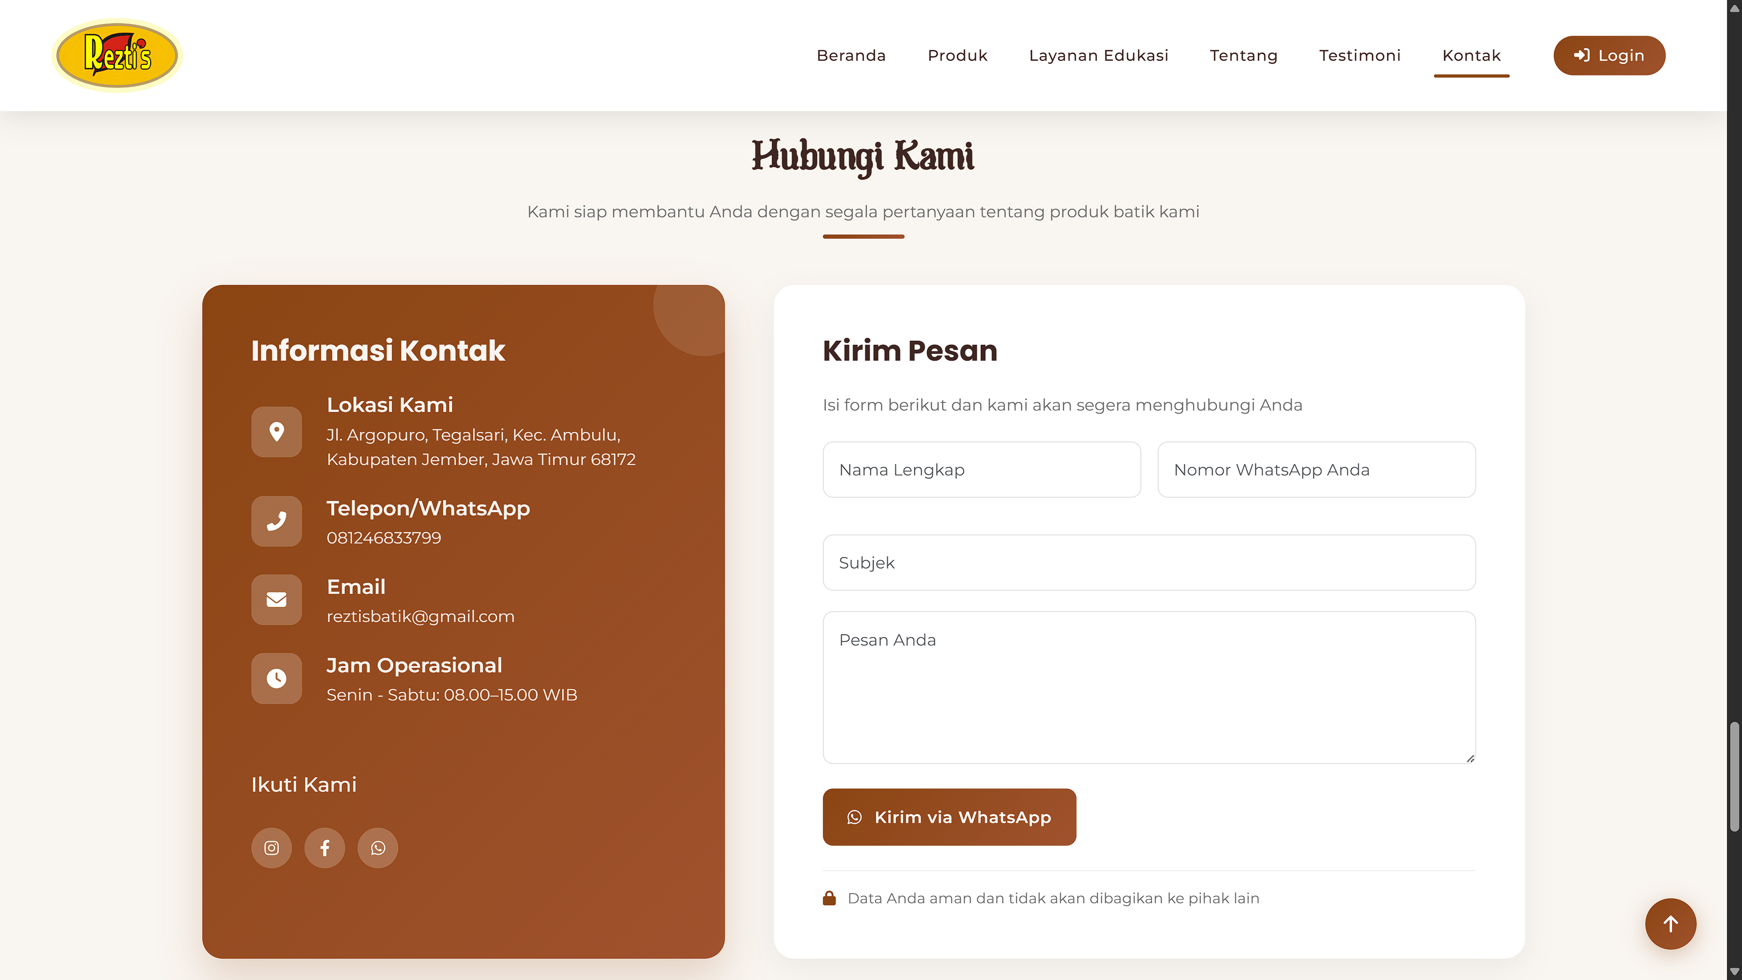
Task: Click the clock operating-hours icon
Action: tap(277, 678)
